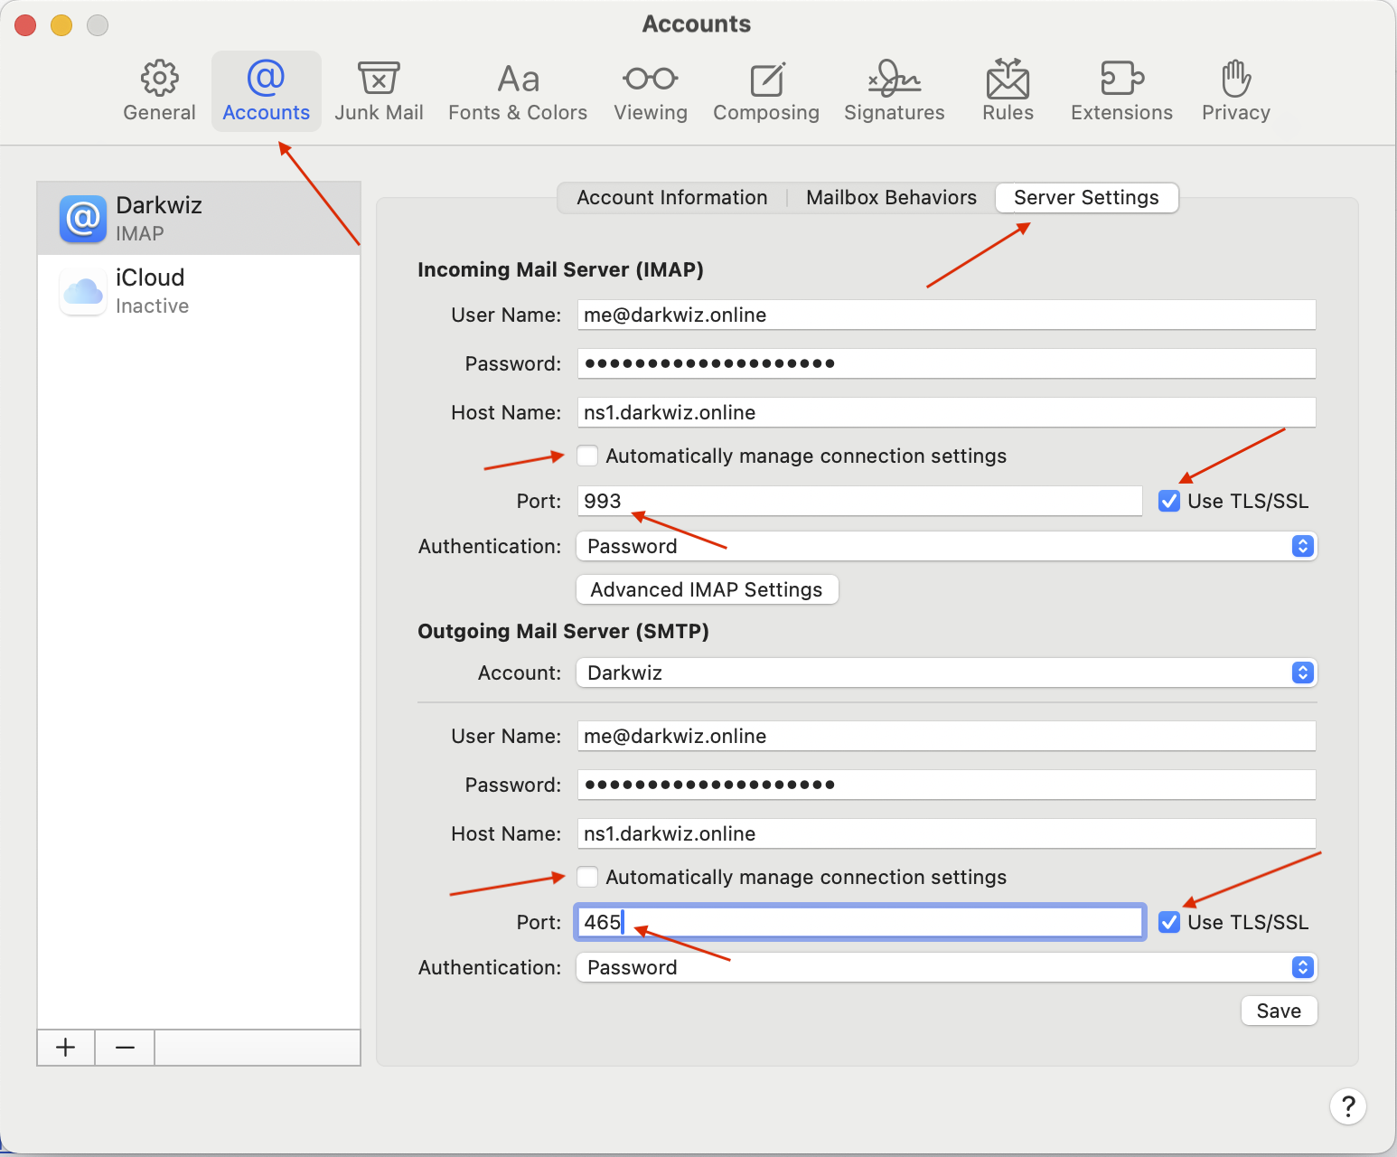Uncheck Use TLS/SSL for IMAP port 993
The image size is (1397, 1157).
[1169, 501]
